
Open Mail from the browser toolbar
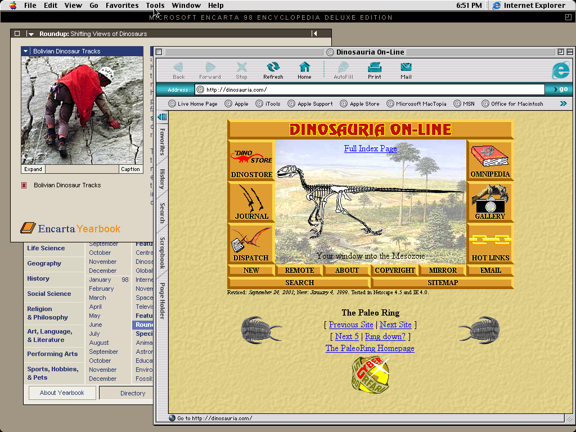[x=406, y=69]
